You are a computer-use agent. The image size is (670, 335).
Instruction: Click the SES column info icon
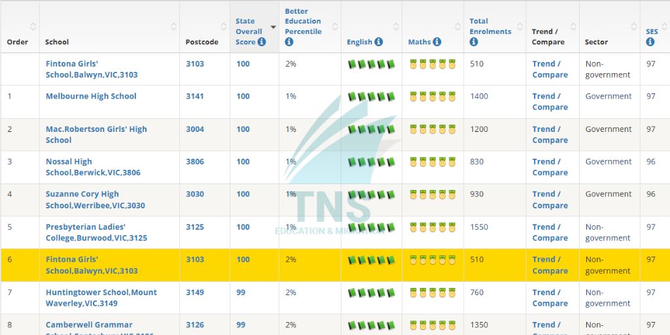tap(650, 42)
